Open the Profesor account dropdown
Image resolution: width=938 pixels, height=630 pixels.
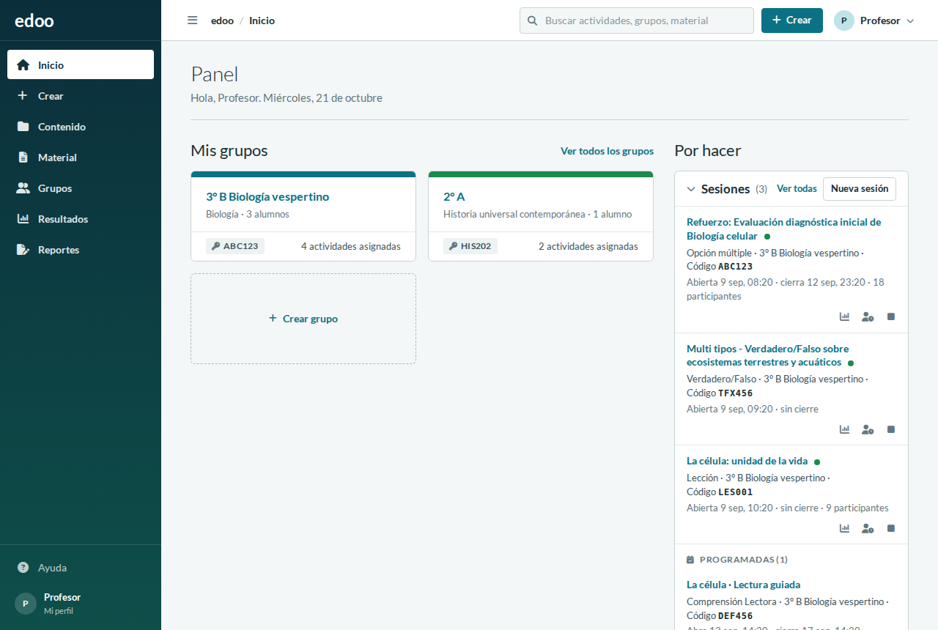point(874,21)
